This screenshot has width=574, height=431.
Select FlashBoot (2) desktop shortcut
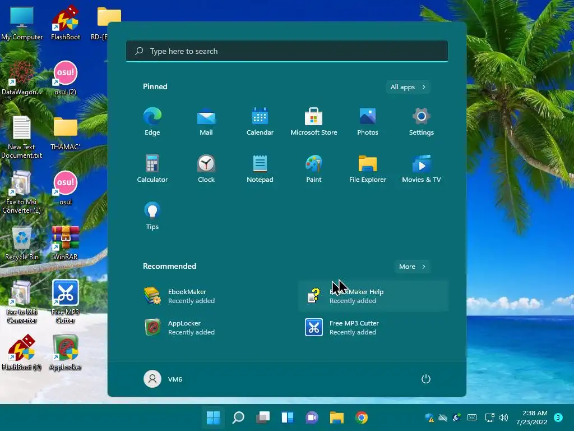[22, 353]
